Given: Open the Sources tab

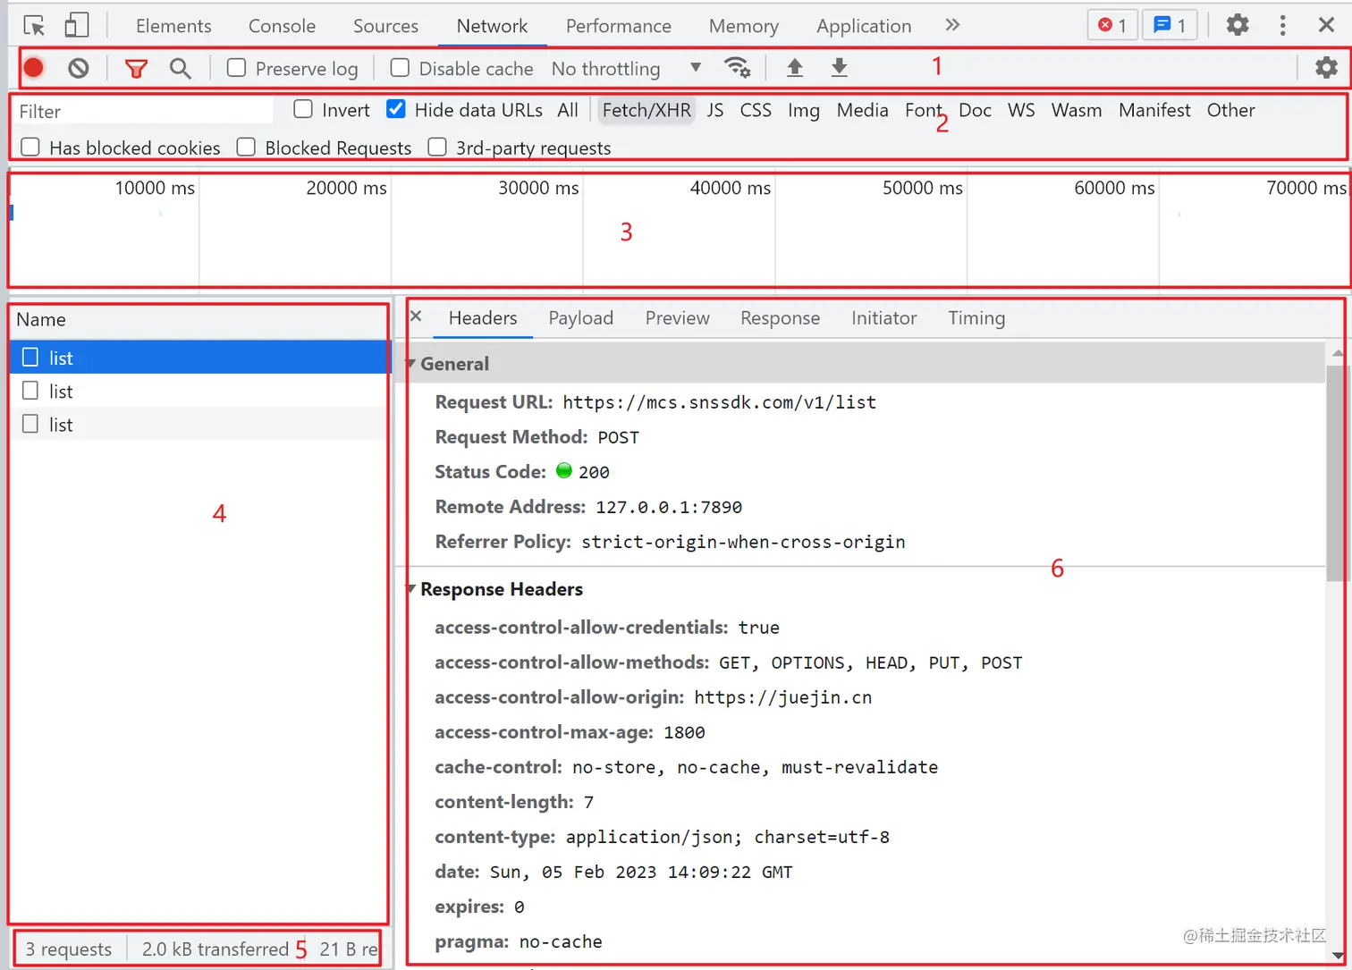Looking at the screenshot, I should [385, 26].
